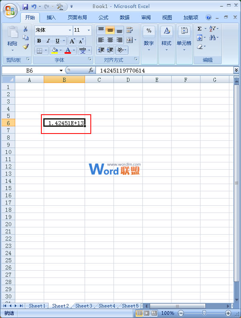
Task: Align text to bottom of cell
Action: click(x=119, y=30)
